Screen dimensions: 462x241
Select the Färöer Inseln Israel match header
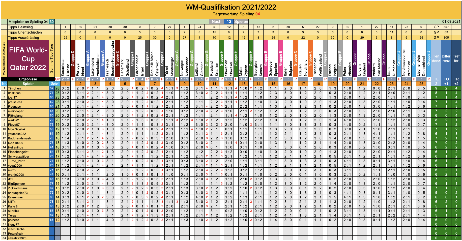(140, 58)
